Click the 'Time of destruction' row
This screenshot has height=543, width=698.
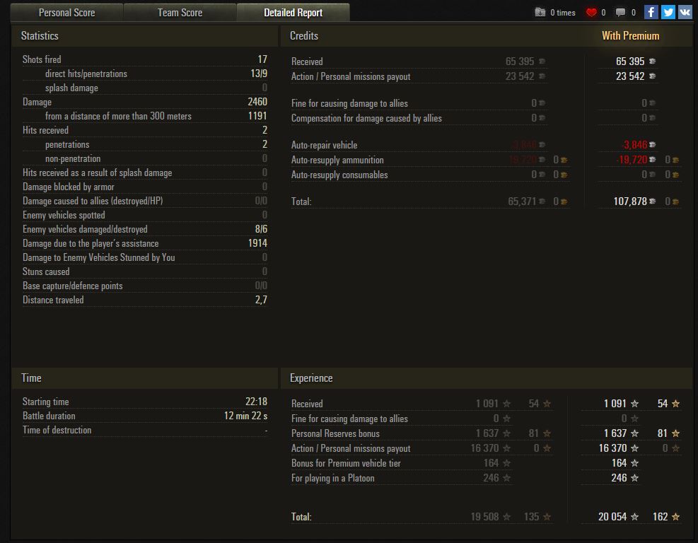[x=145, y=430]
